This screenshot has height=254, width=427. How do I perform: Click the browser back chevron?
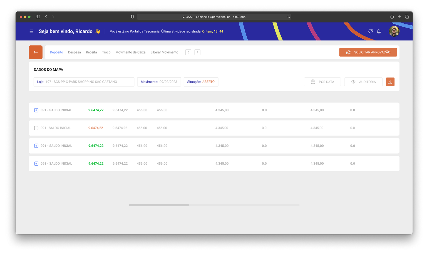click(46, 17)
